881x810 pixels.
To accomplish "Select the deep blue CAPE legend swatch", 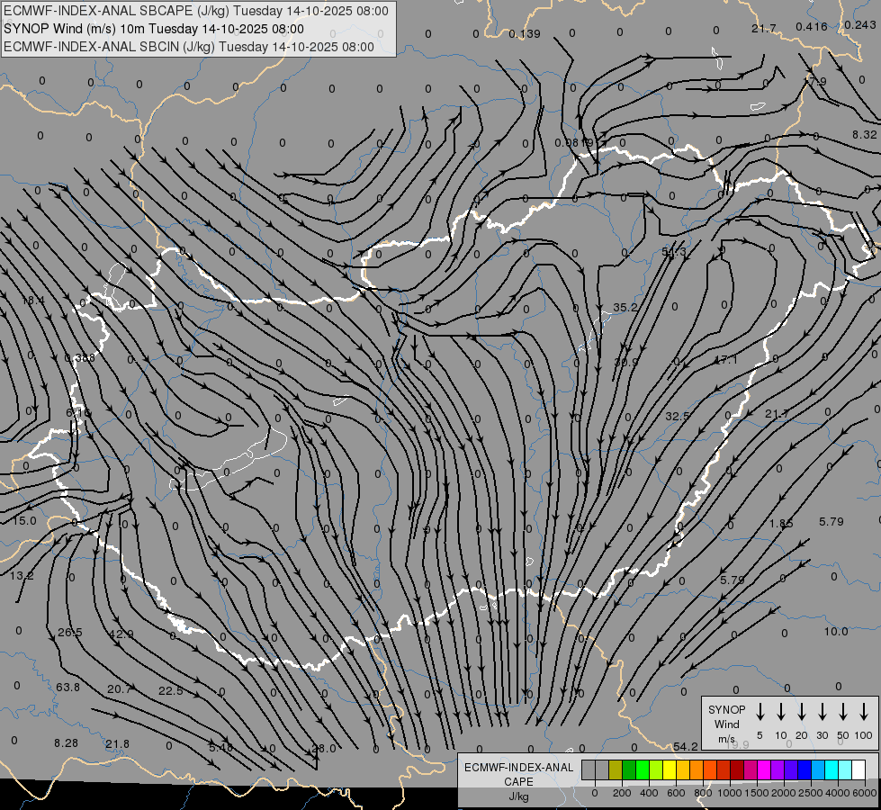I will 804,769.
